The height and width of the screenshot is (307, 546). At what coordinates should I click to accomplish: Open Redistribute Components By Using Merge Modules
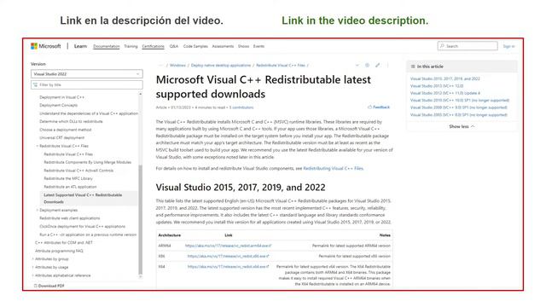click(87, 162)
